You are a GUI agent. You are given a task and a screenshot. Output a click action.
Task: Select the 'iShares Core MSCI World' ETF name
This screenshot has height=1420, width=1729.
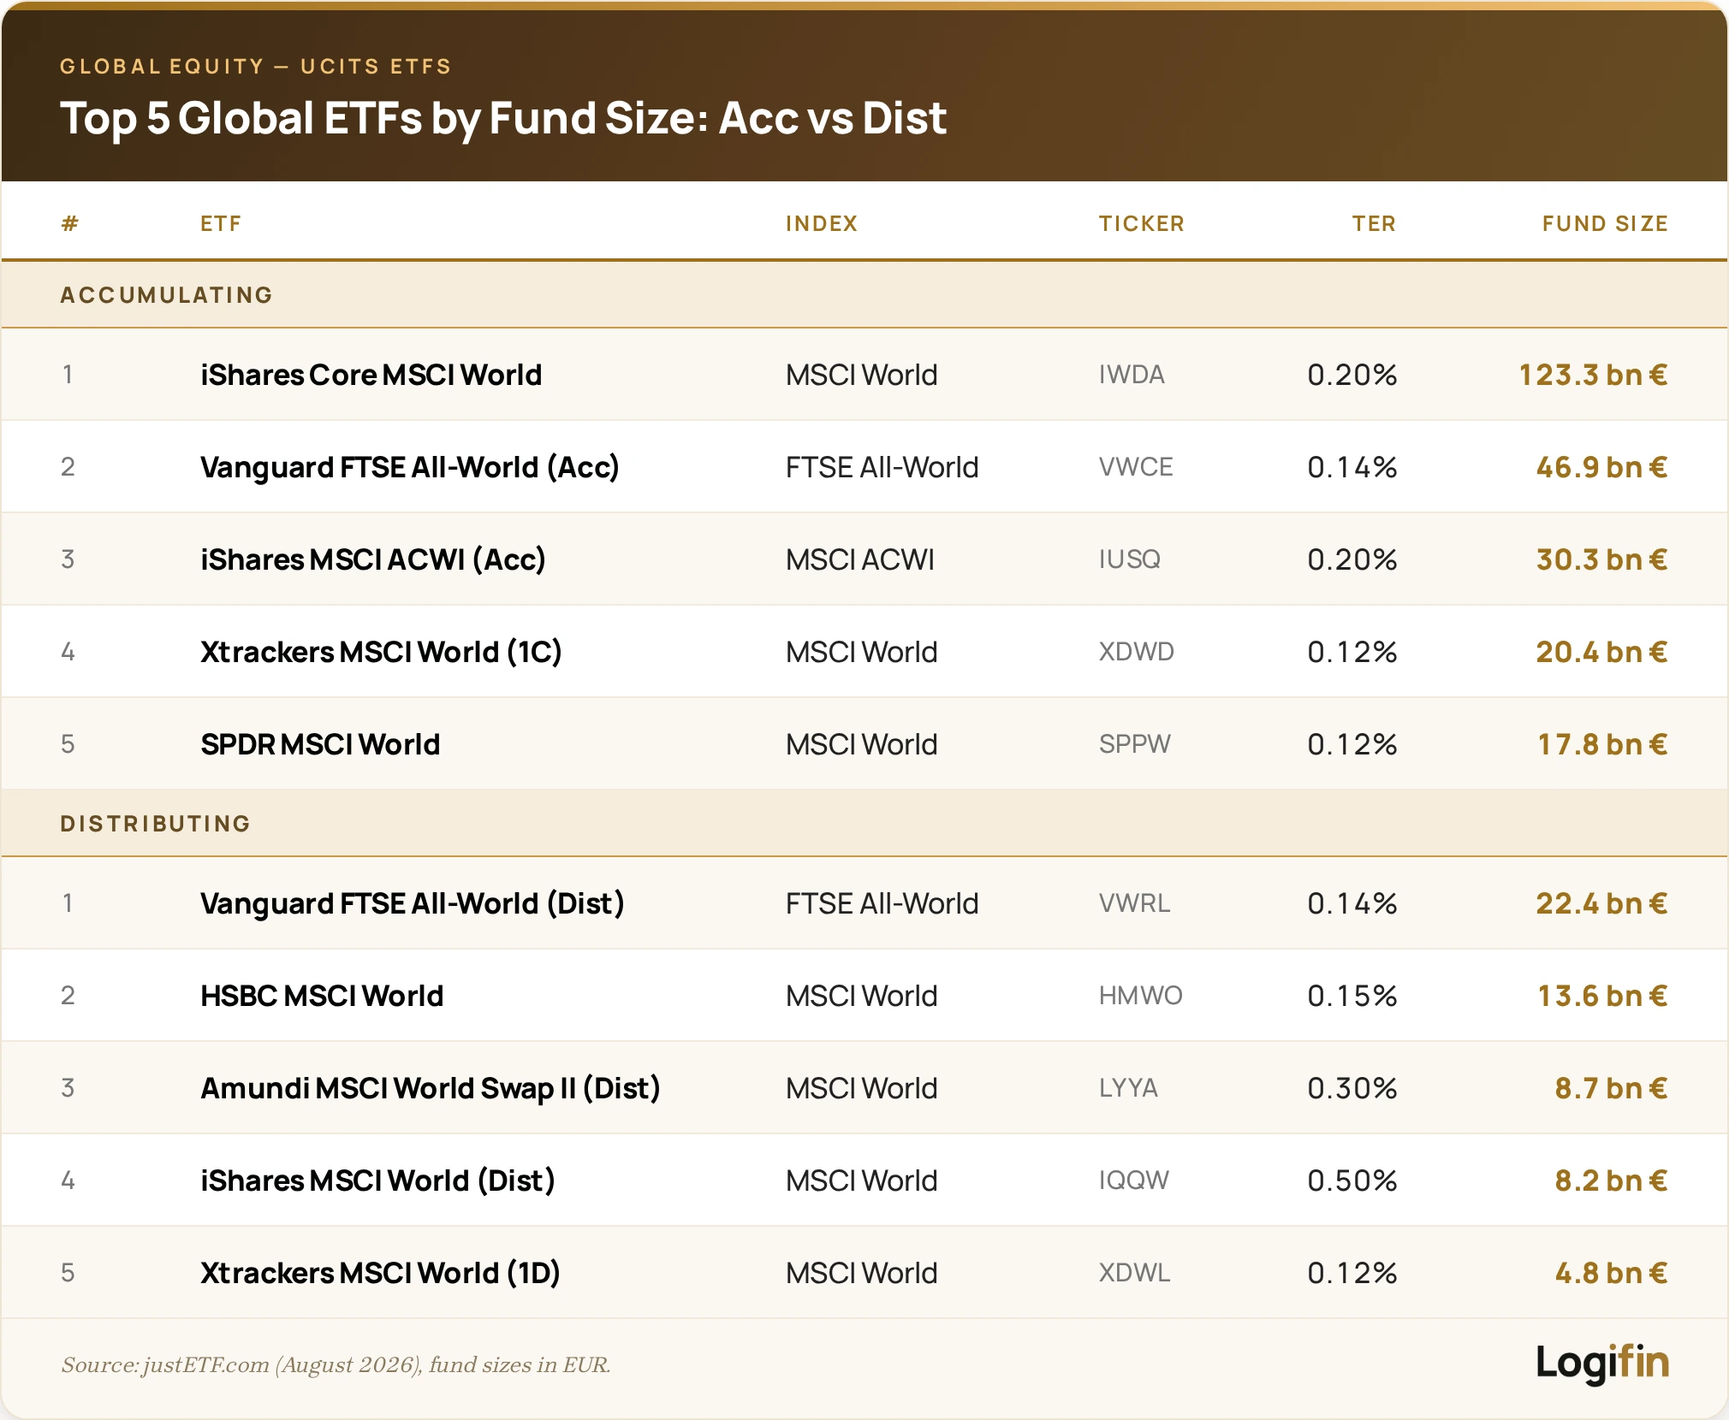(371, 375)
